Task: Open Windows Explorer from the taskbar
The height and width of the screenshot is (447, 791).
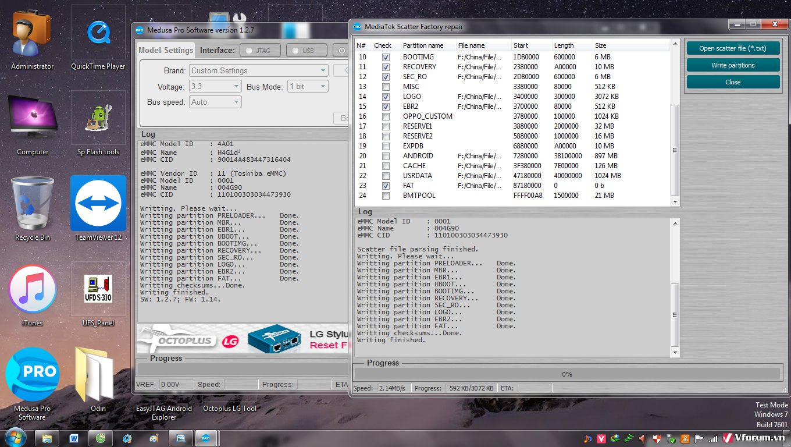Action: [47, 438]
